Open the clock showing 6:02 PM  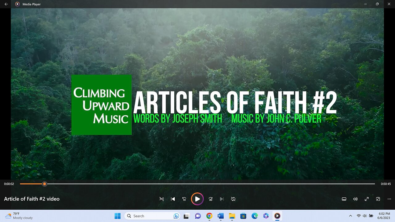tap(384, 216)
